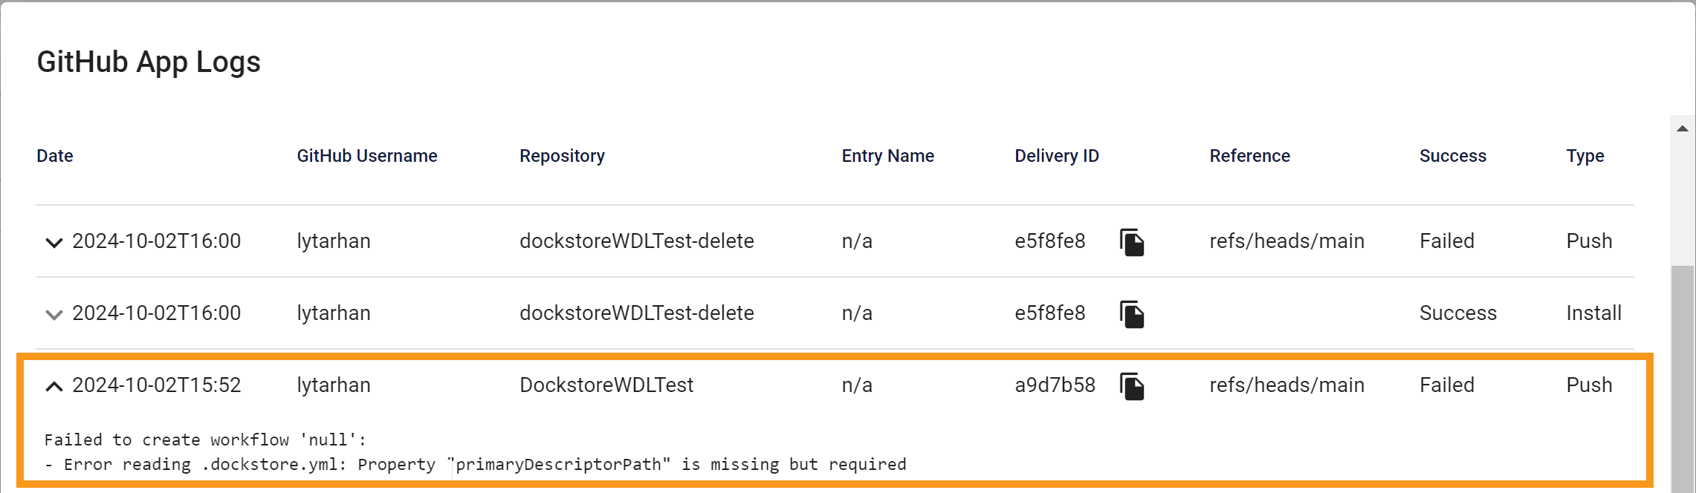
Task: Click the DockstoreWDLTest repository cell
Action: pos(606,385)
